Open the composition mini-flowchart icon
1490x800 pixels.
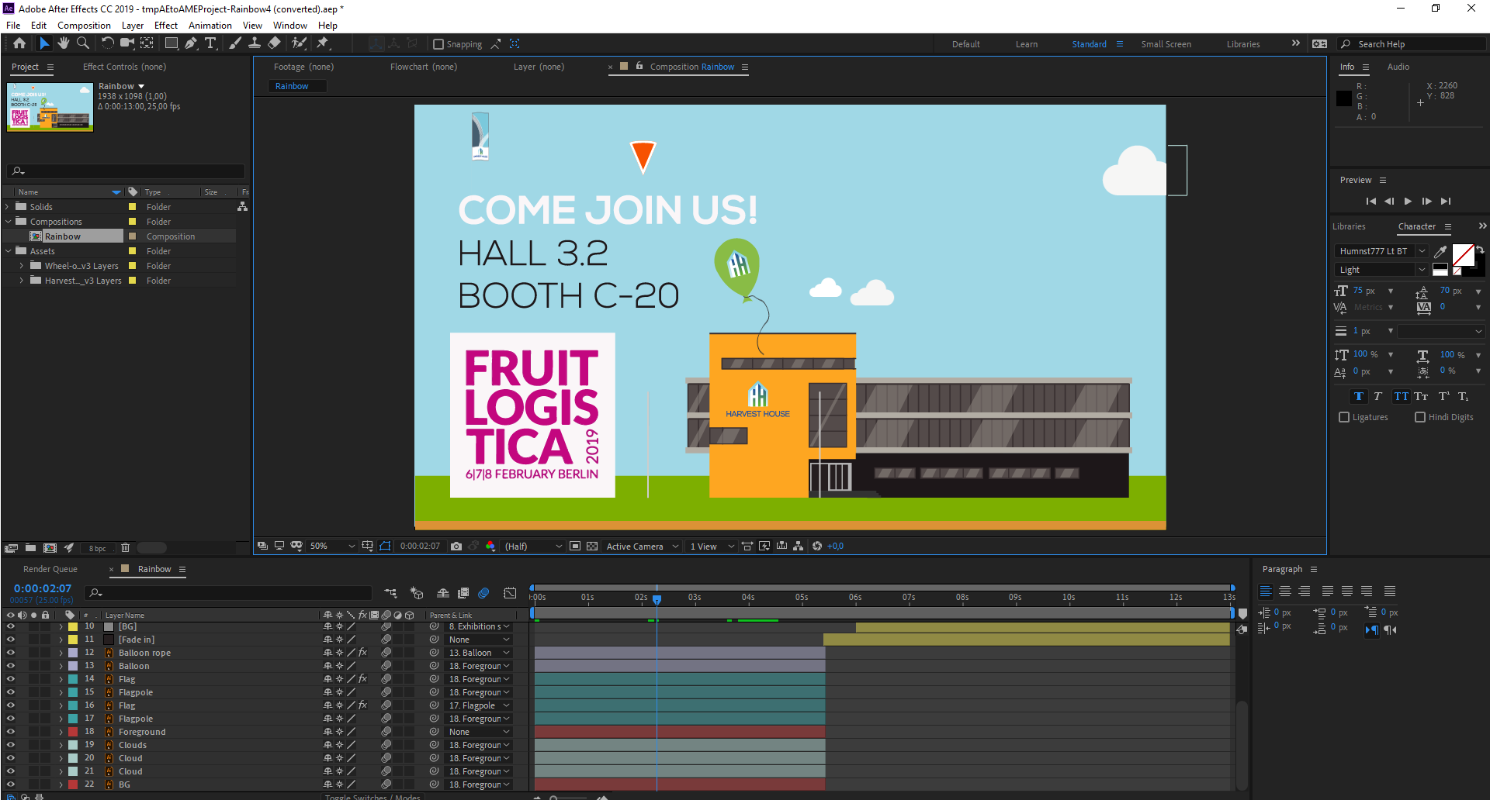coord(390,593)
